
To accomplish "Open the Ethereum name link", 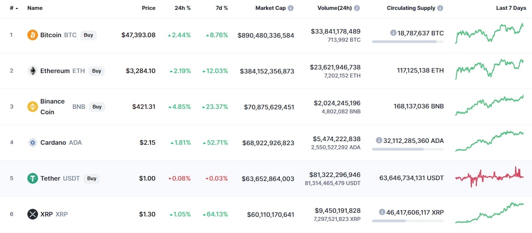I will [x=55, y=71].
